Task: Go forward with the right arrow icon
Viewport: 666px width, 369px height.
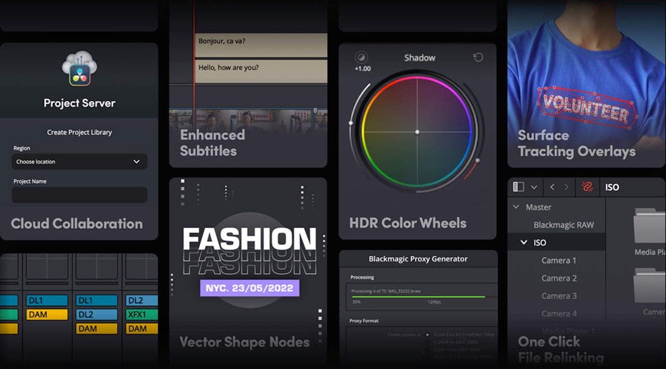Action: point(567,187)
